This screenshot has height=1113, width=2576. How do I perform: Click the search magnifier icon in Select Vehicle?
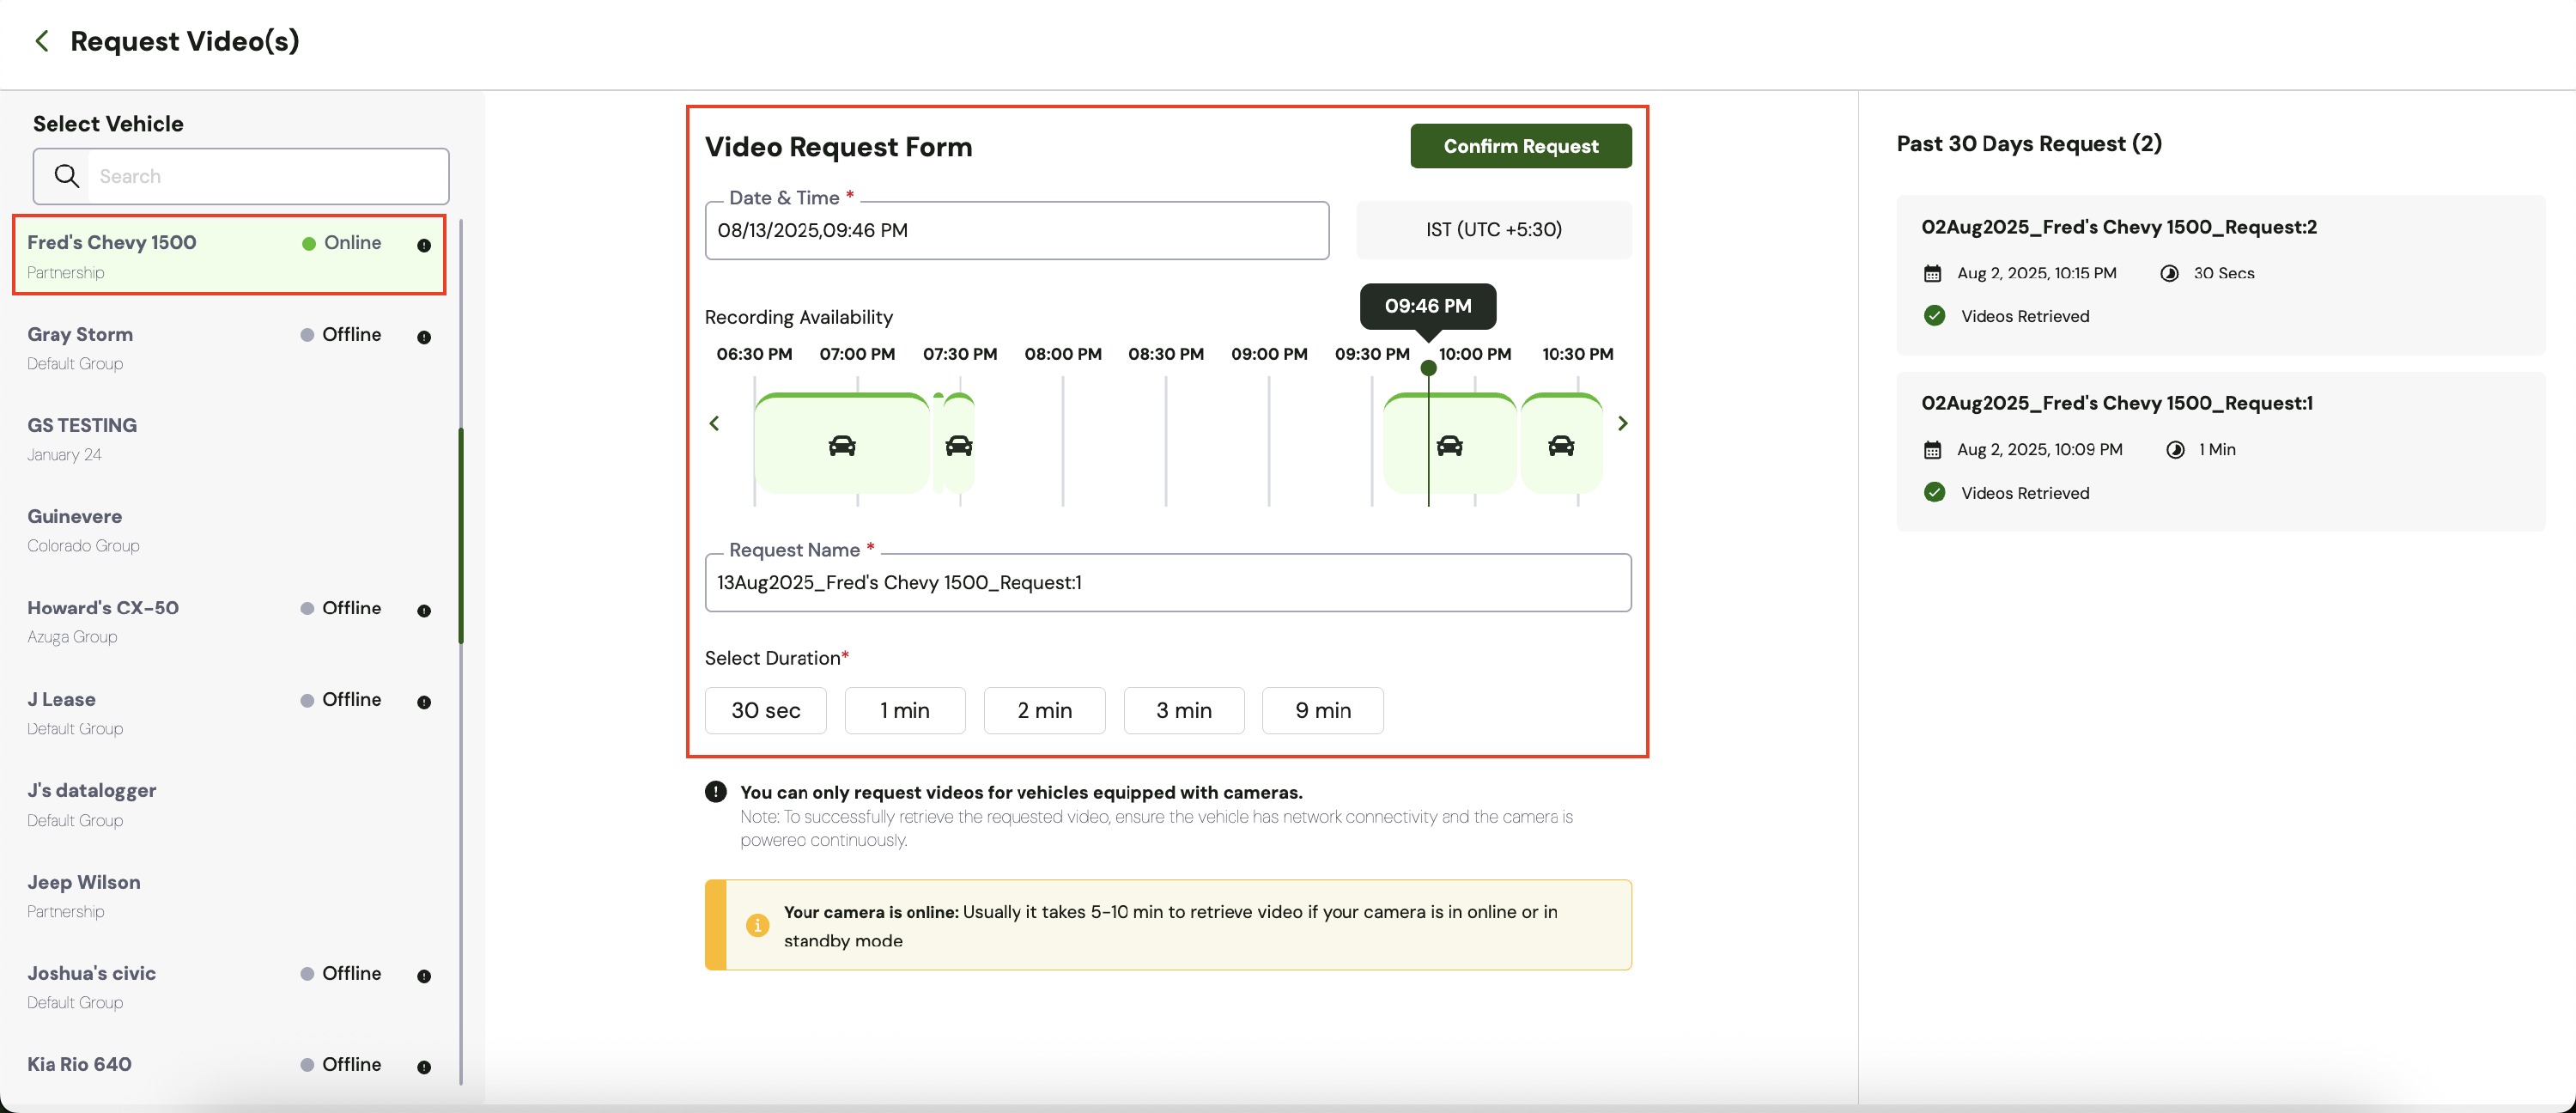coord(66,176)
